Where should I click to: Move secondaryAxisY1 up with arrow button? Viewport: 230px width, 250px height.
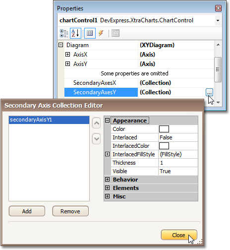point(96,123)
